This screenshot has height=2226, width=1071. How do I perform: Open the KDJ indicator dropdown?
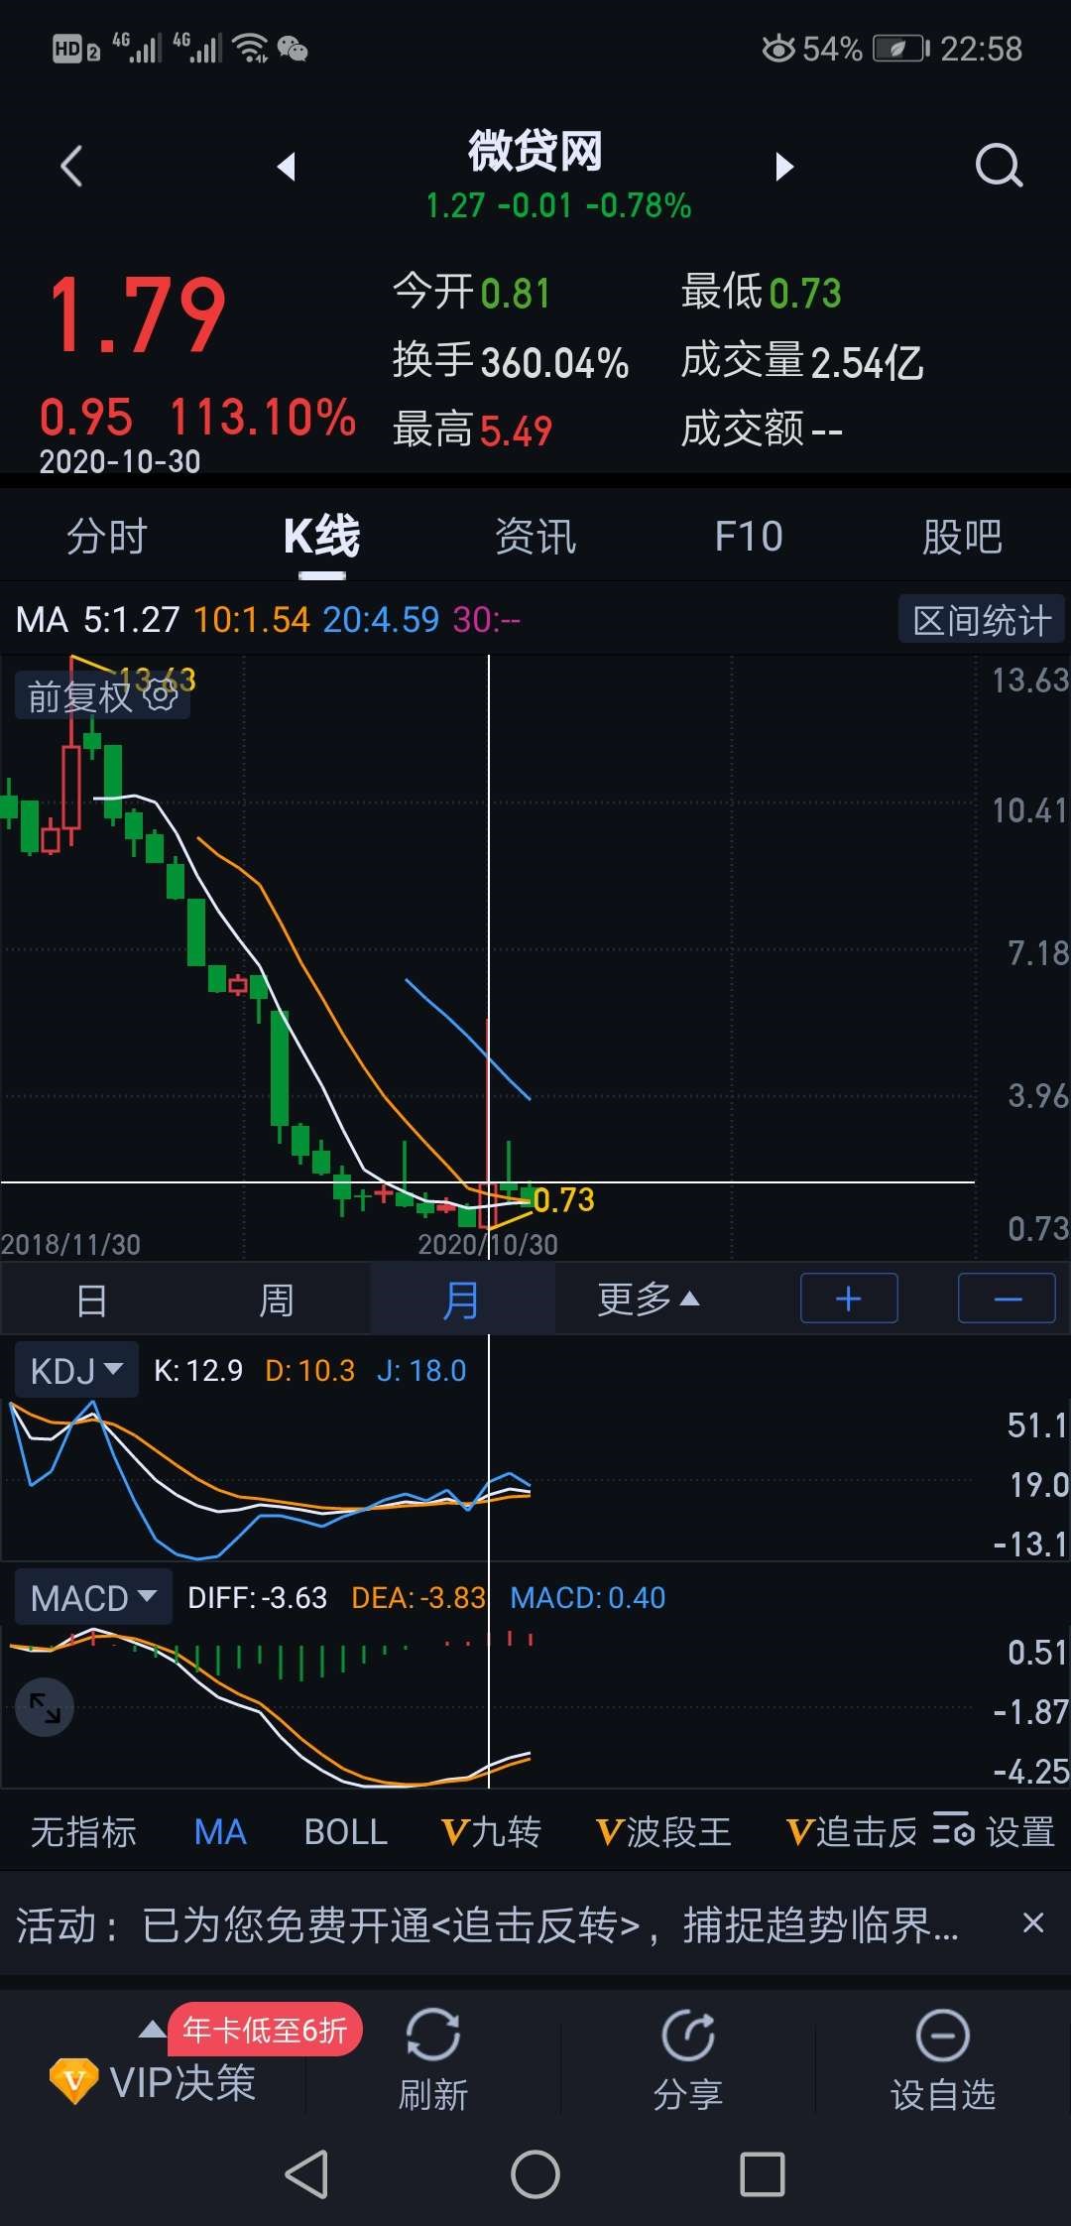pyautogui.click(x=76, y=1370)
